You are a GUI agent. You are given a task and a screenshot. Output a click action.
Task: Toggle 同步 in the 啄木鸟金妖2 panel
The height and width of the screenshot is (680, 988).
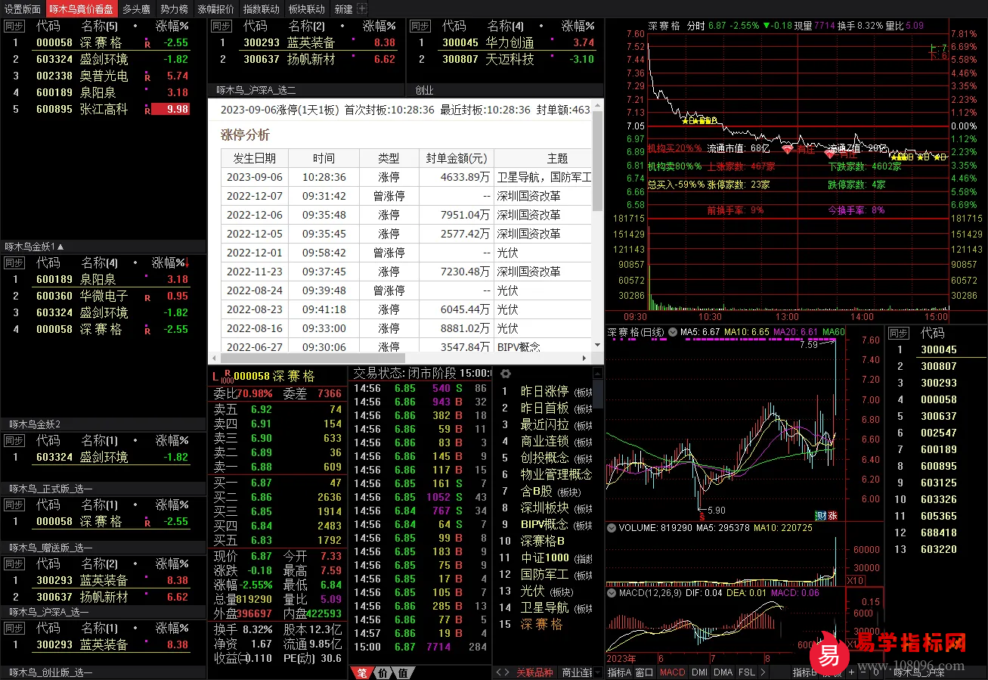(x=14, y=440)
